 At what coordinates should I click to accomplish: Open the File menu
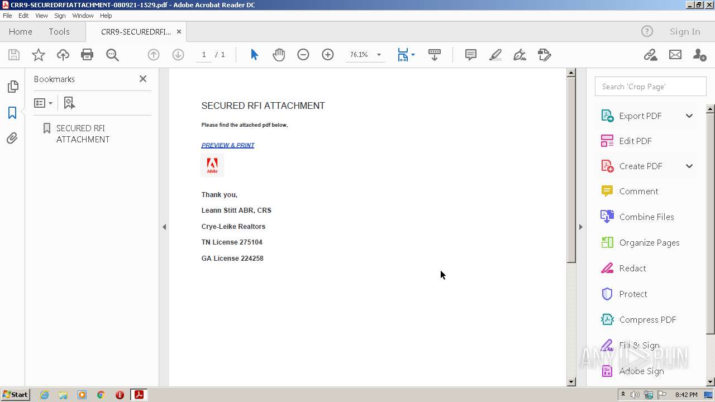8,16
